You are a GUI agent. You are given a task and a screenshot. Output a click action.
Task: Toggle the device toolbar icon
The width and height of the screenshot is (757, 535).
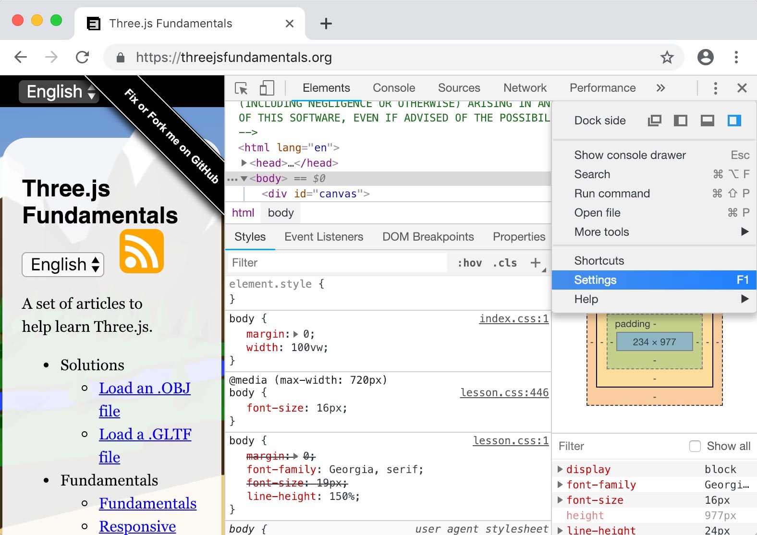267,88
